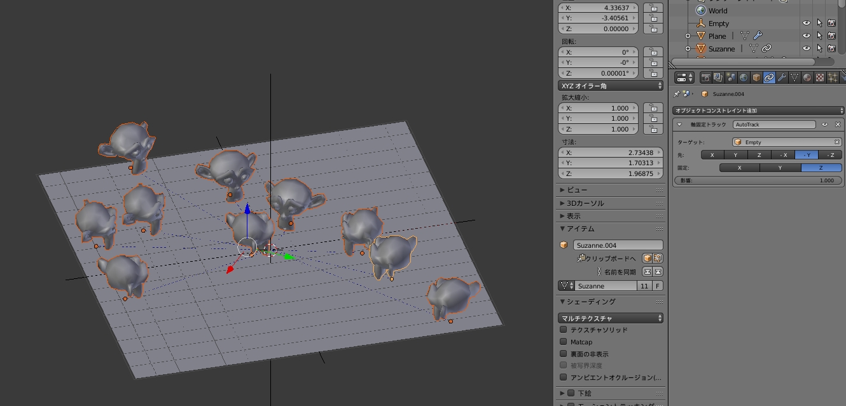Image resolution: width=846 pixels, height=406 pixels.
Task: Expand the Suzanne tree item in outliner
Action: [688, 48]
